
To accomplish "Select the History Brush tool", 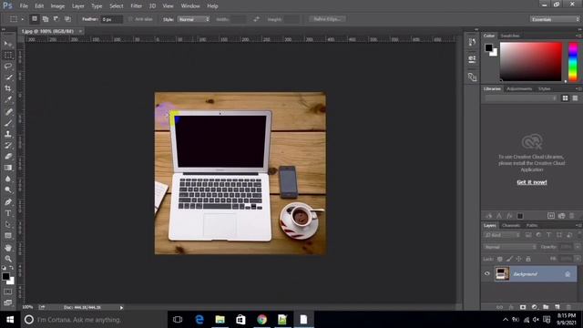I will [x=8, y=146].
